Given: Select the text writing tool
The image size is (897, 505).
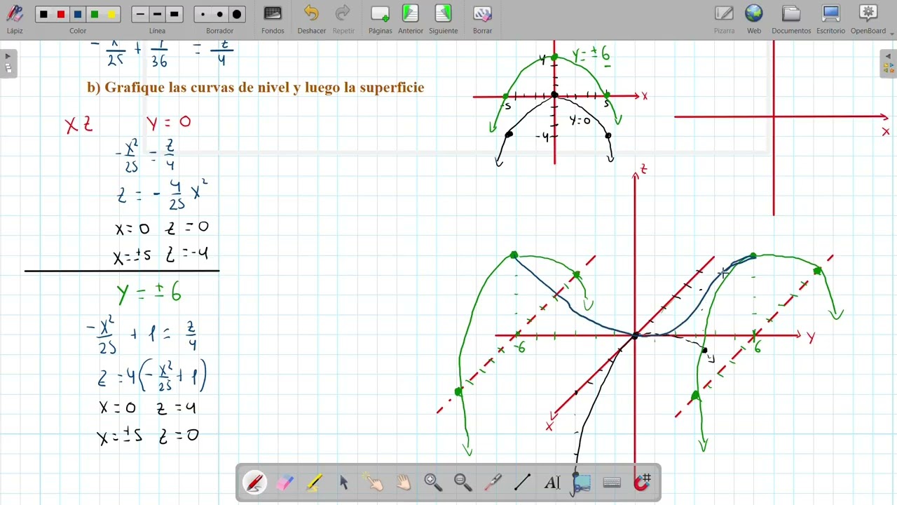Looking at the screenshot, I should pos(552,483).
